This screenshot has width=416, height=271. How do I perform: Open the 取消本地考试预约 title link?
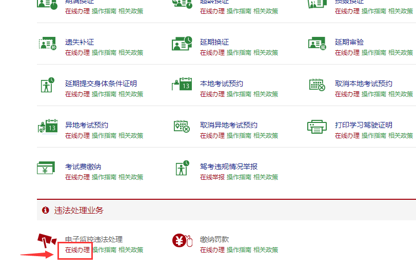[364, 84]
